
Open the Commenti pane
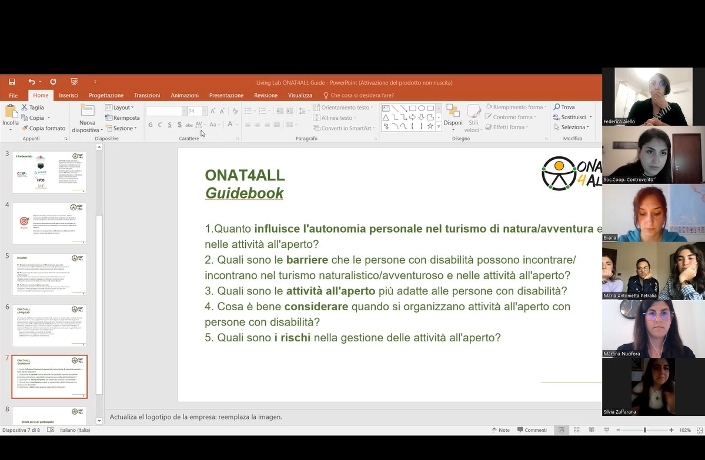[x=532, y=430]
